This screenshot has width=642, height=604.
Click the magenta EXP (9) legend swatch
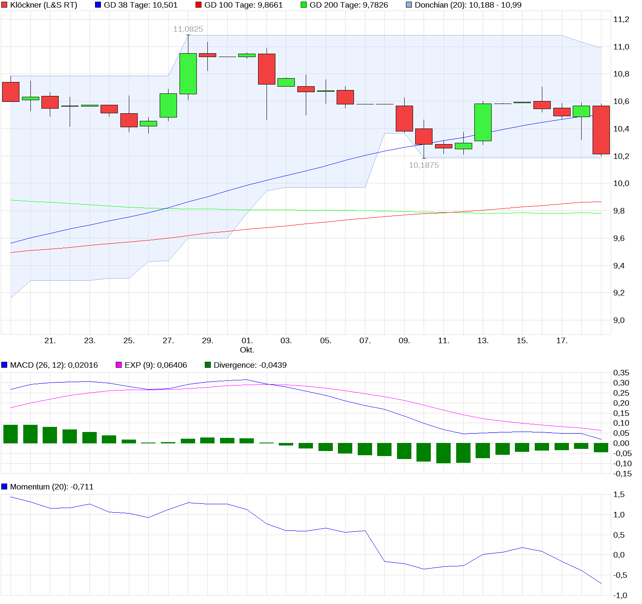119,365
